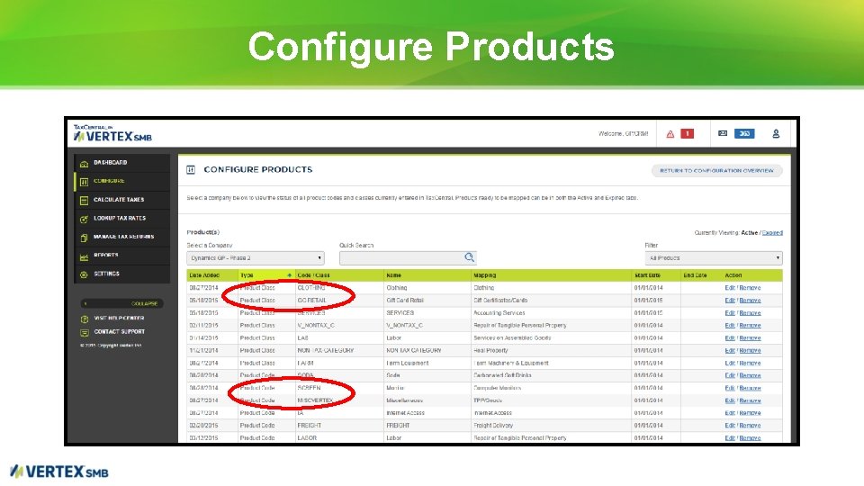Click the Dashboard gauge icon in sidebar
The height and width of the screenshot is (486, 864).
click(x=84, y=163)
